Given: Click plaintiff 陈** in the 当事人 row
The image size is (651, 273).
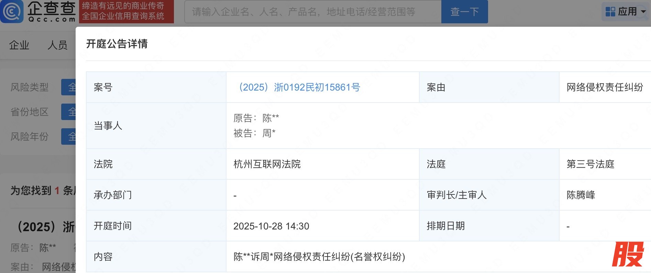Looking at the screenshot, I should tap(271, 118).
